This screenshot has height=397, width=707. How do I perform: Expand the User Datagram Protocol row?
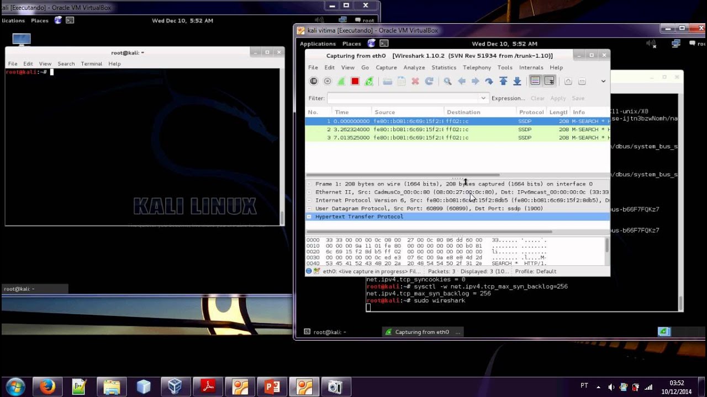pyautogui.click(x=309, y=209)
